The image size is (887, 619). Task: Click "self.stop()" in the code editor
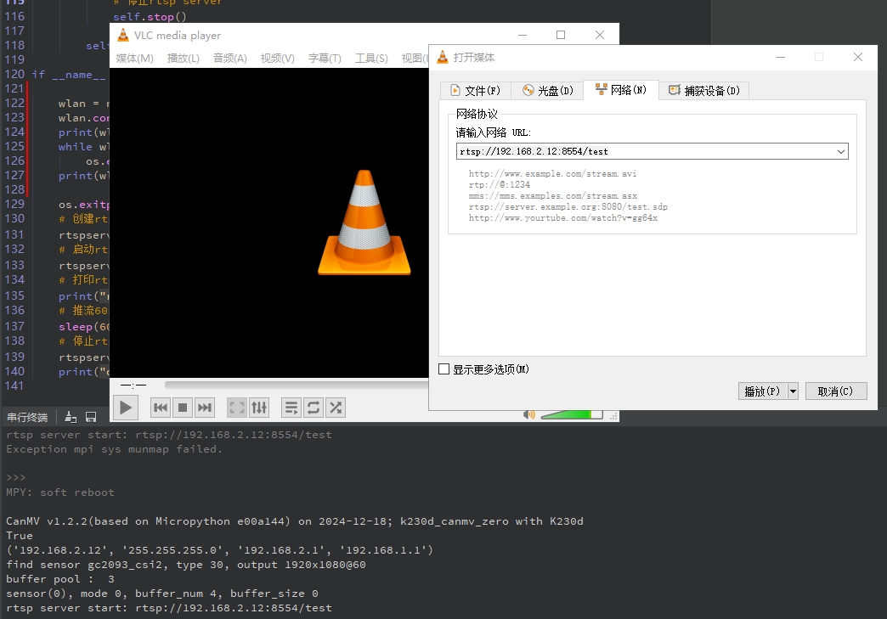(x=150, y=17)
